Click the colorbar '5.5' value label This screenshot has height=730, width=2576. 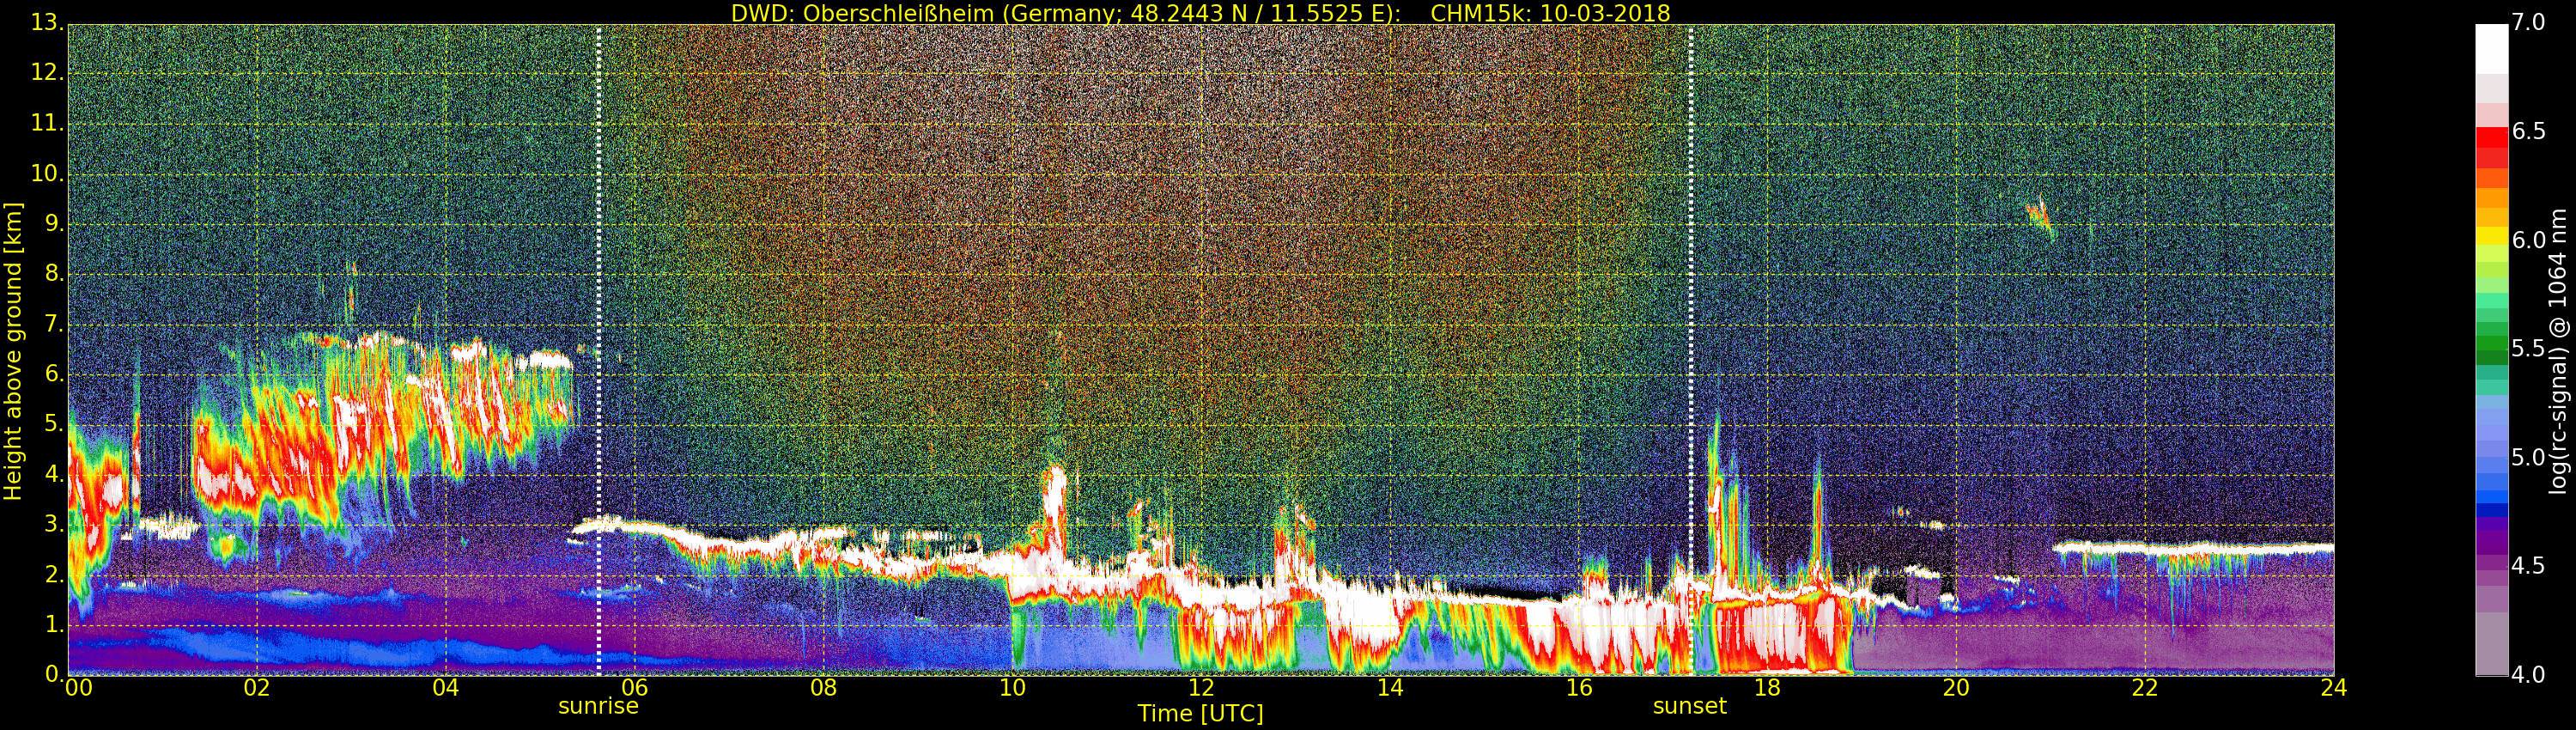[2529, 349]
